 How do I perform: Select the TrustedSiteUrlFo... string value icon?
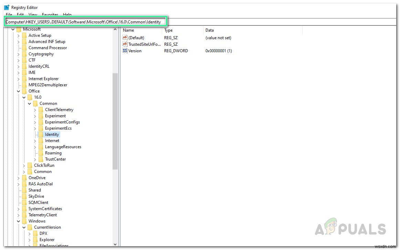point(125,44)
